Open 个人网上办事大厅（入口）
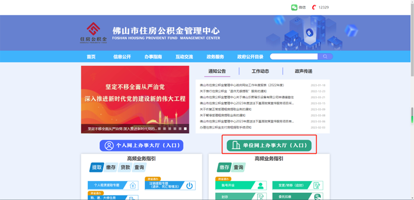This screenshot has height=200, width=414. 141,145
